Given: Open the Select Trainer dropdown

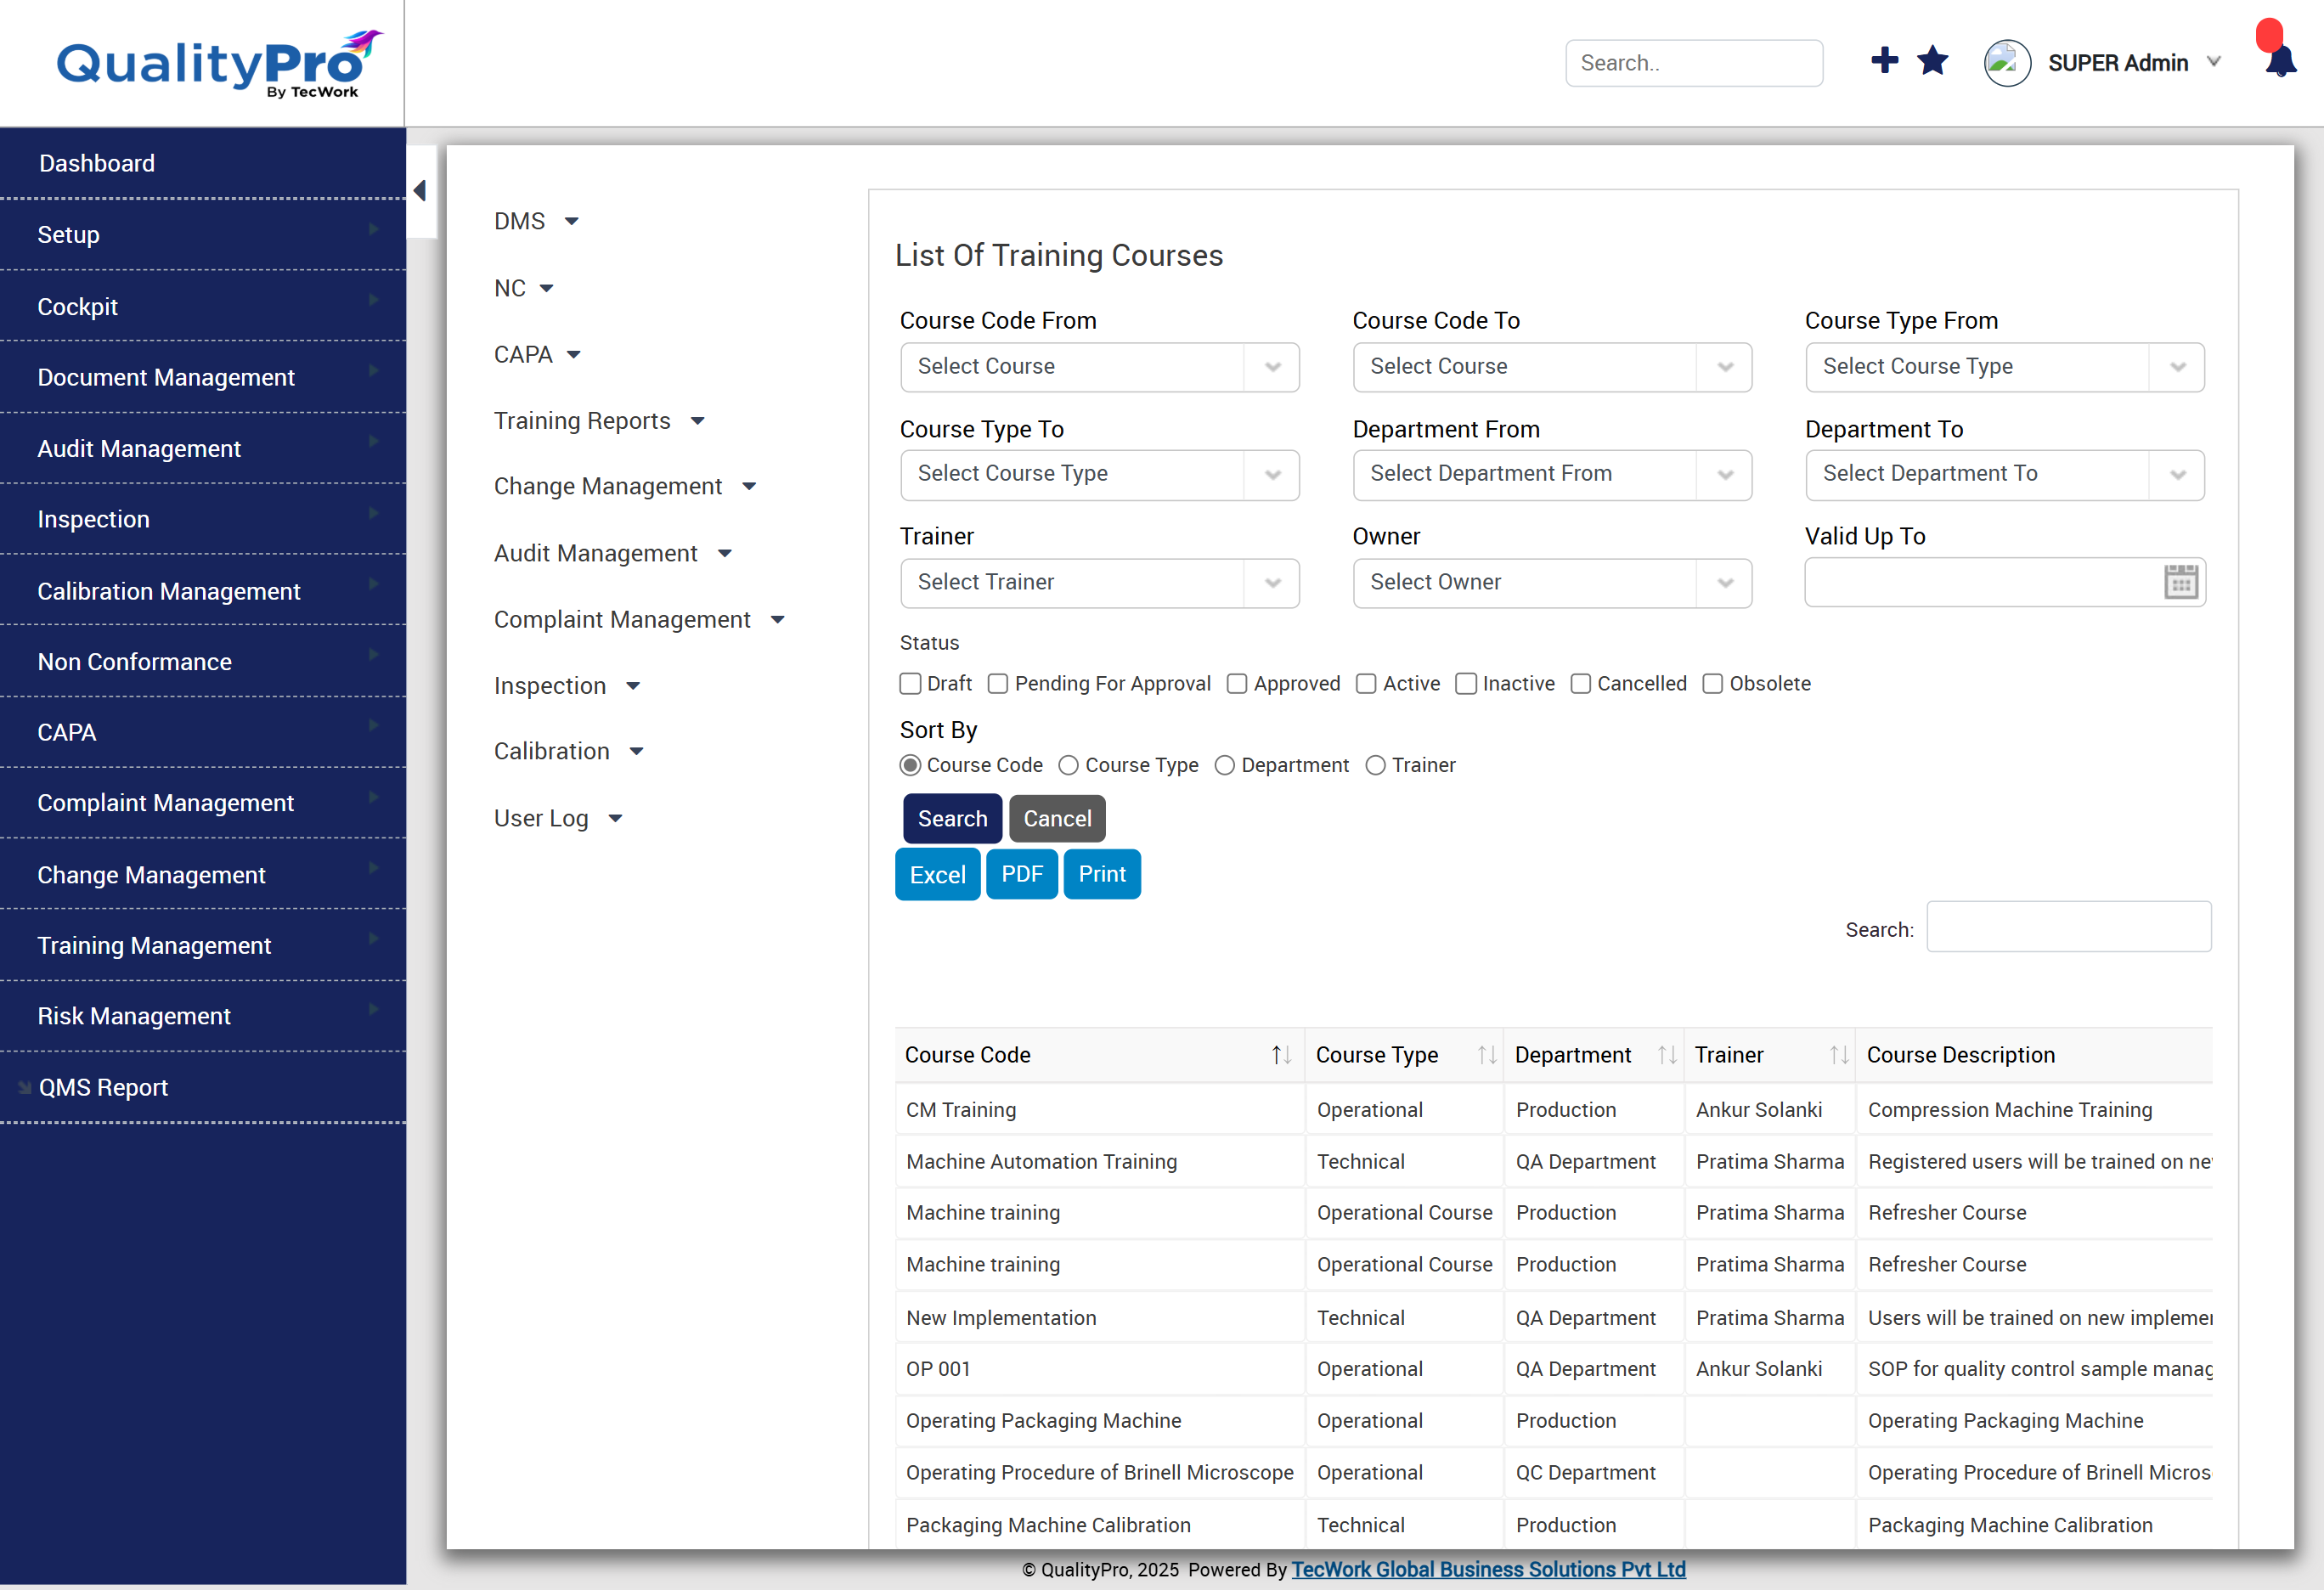Looking at the screenshot, I should [1099, 583].
